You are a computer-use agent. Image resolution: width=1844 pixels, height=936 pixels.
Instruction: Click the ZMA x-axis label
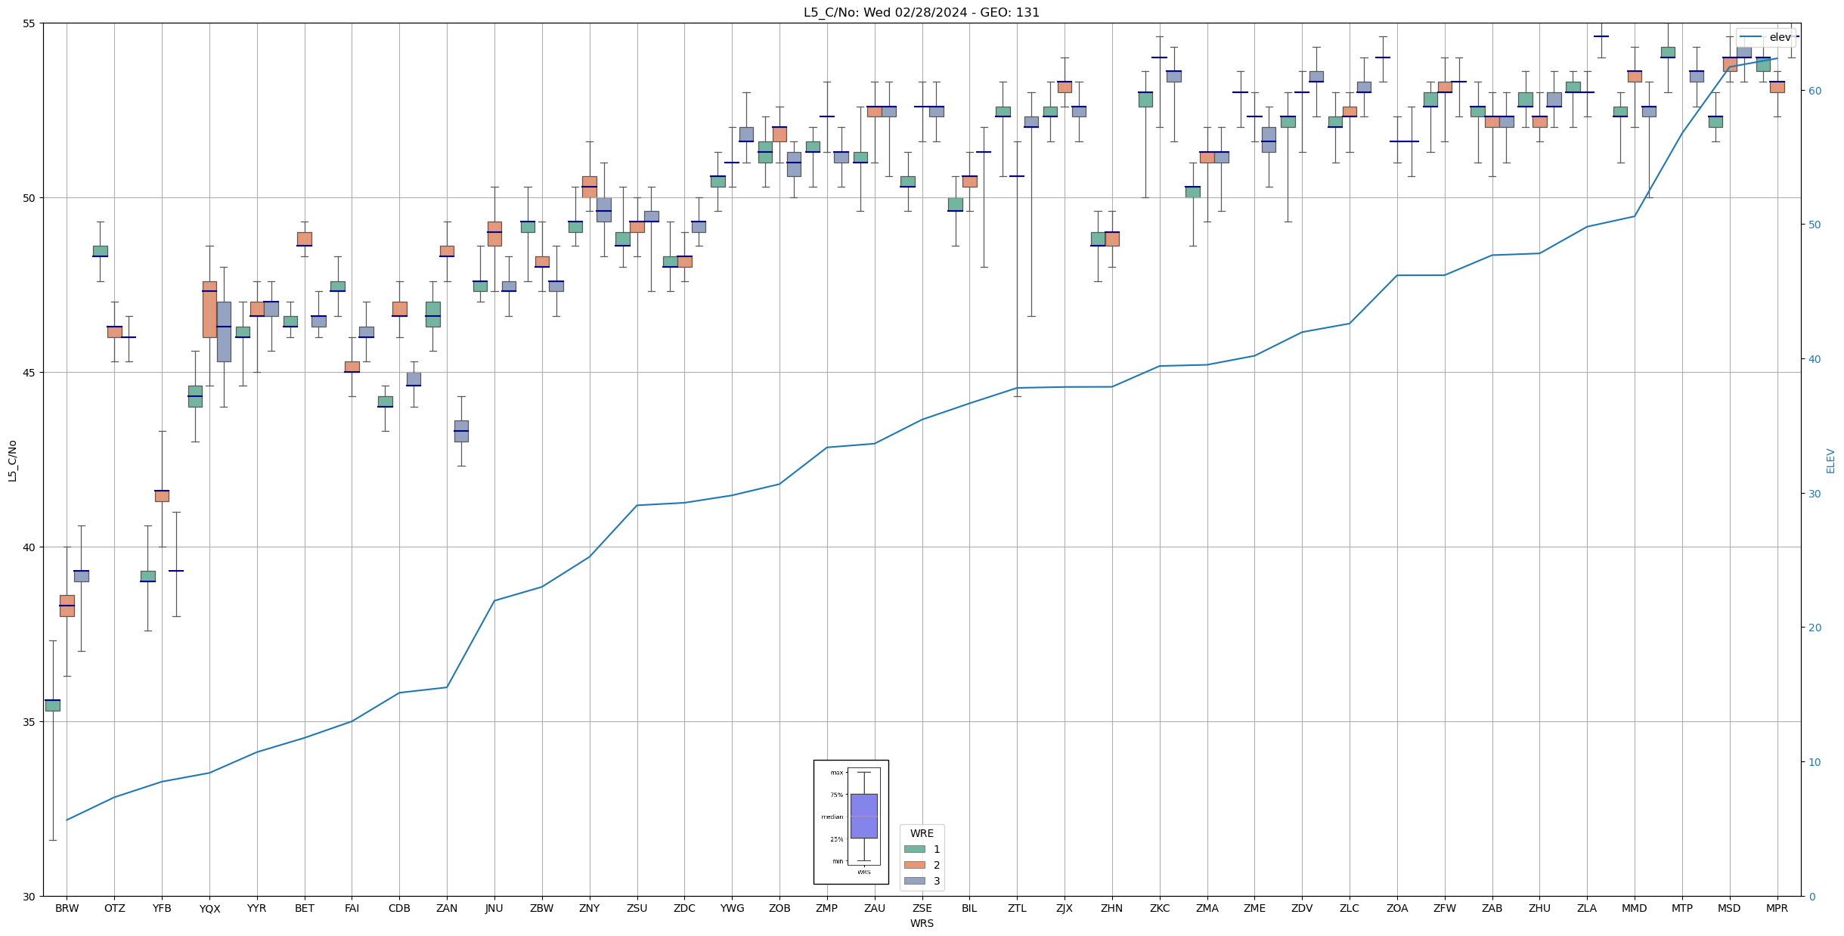[x=1207, y=908]
